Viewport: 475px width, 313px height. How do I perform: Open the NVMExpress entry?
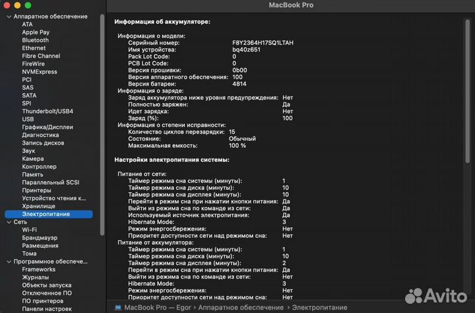click(x=40, y=71)
